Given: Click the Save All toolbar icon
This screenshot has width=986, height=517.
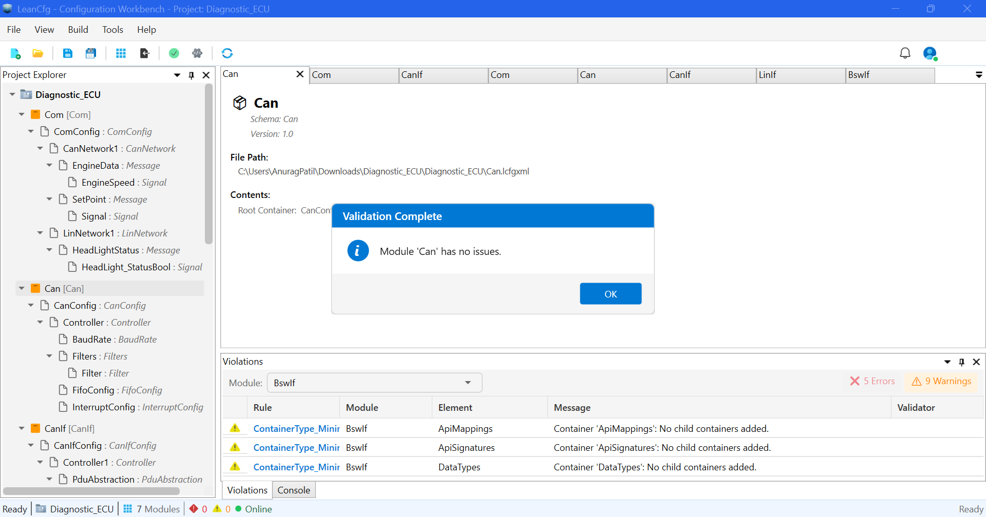Looking at the screenshot, I should click(x=91, y=53).
